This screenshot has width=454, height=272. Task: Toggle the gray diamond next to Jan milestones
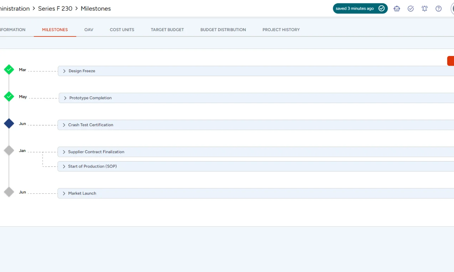[9, 150]
